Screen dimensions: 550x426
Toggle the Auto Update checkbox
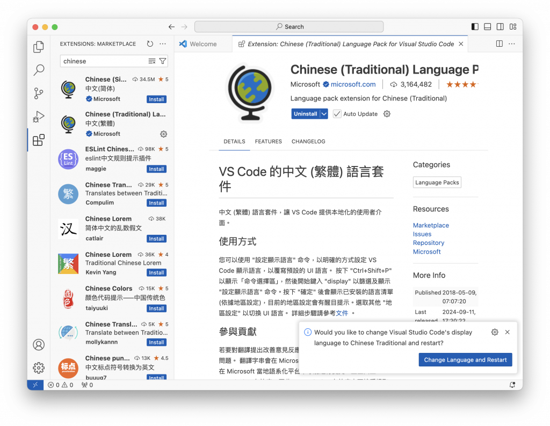pyautogui.click(x=337, y=114)
